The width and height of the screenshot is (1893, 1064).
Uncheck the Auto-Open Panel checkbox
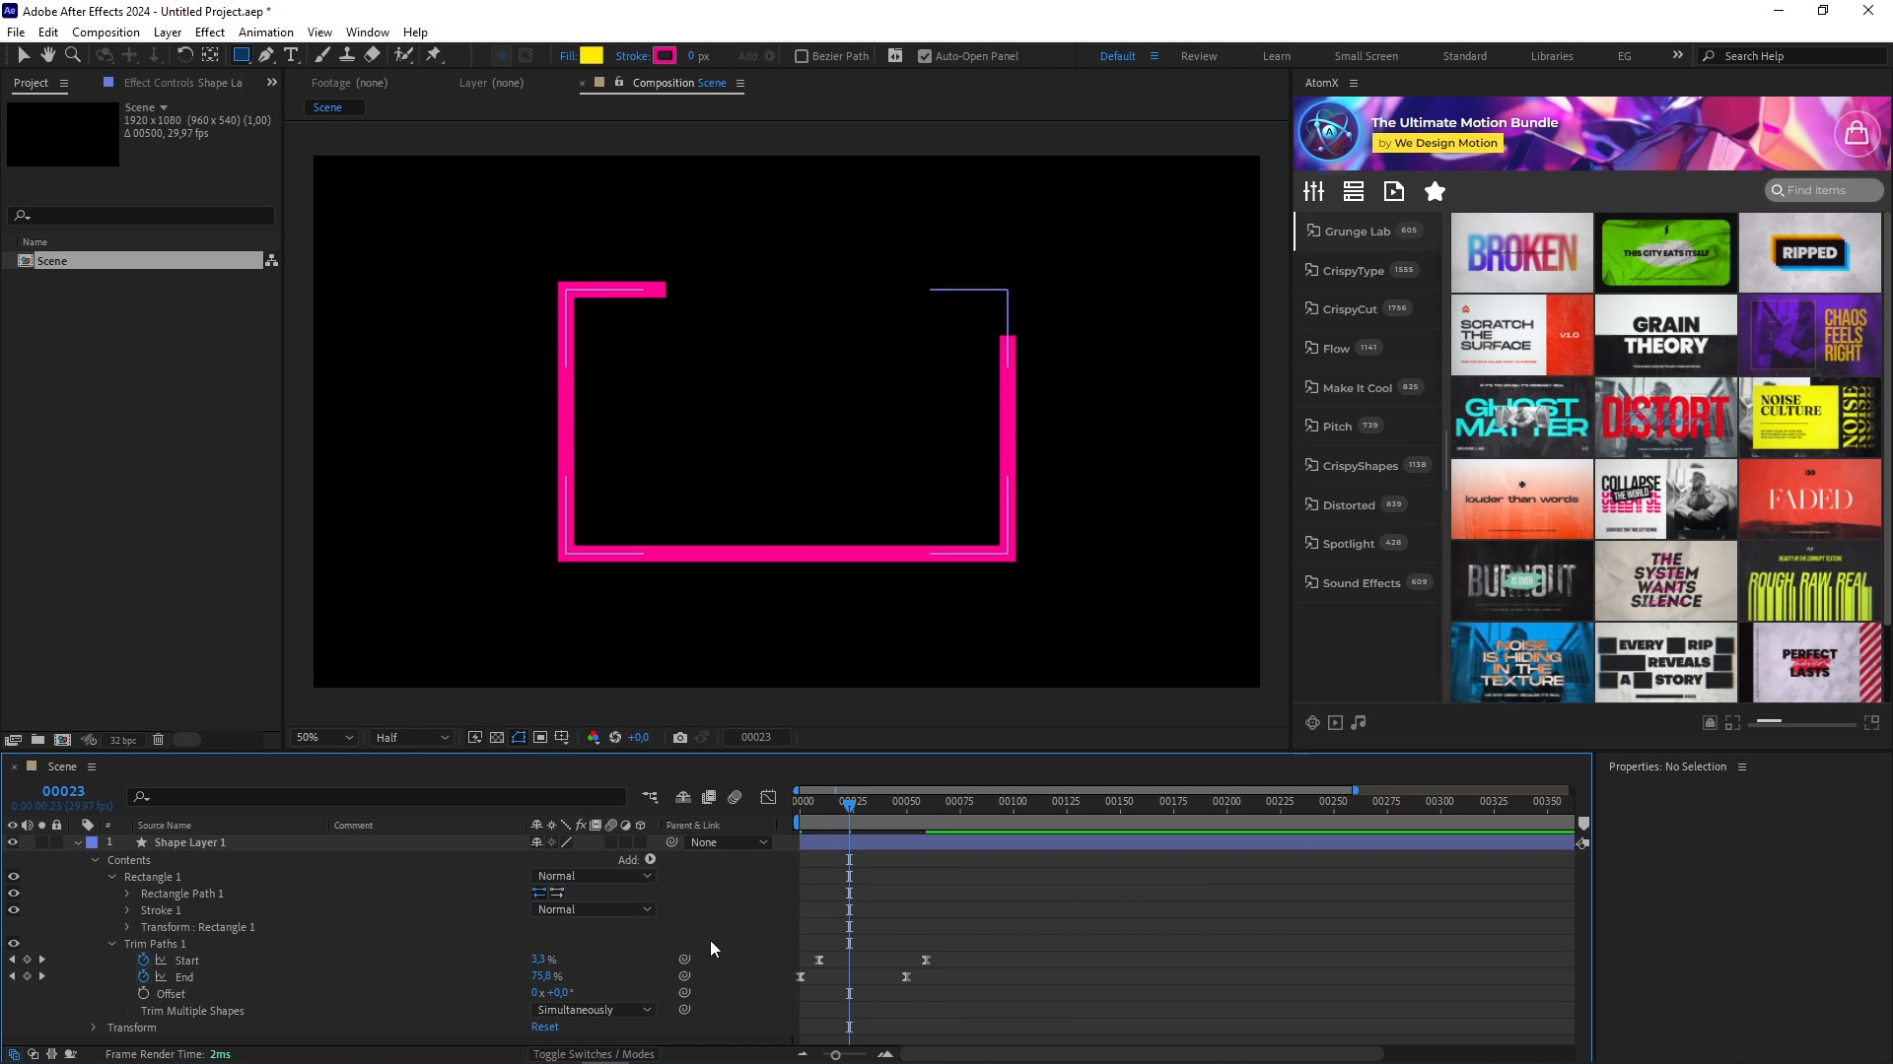pyautogui.click(x=925, y=56)
